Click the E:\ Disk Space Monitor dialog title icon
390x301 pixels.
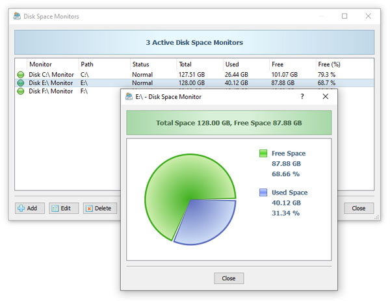tap(129, 96)
